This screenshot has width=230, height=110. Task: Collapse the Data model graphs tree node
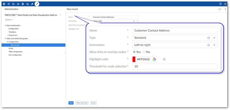click(x=5, y=26)
